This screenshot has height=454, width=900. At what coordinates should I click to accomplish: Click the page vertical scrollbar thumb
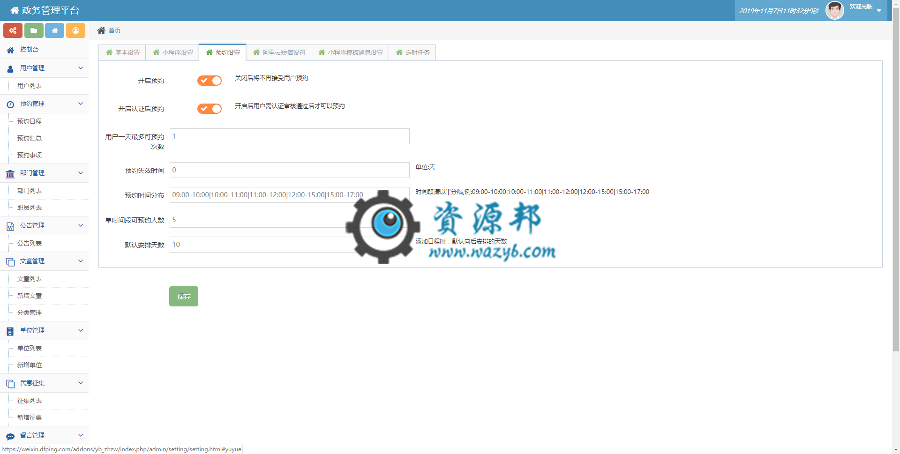(896, 179)
